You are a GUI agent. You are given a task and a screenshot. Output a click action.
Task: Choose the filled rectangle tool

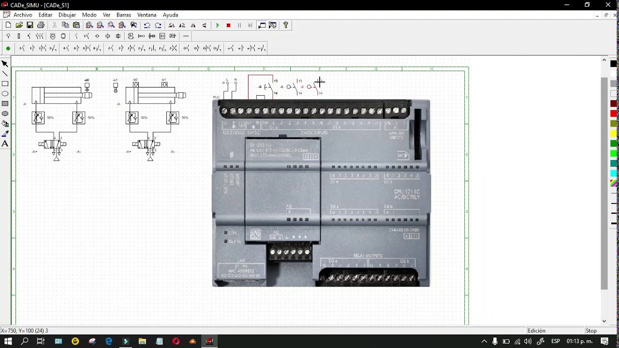point(5,103)
